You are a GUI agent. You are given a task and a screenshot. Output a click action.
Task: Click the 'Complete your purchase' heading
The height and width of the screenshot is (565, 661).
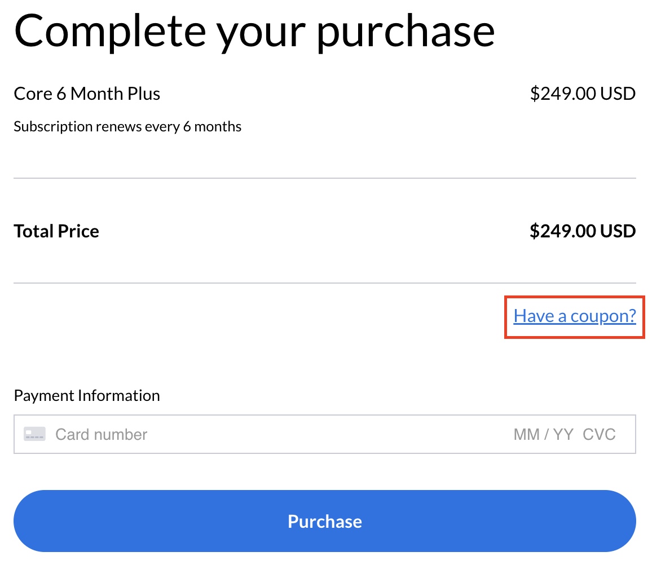(255, 31)
